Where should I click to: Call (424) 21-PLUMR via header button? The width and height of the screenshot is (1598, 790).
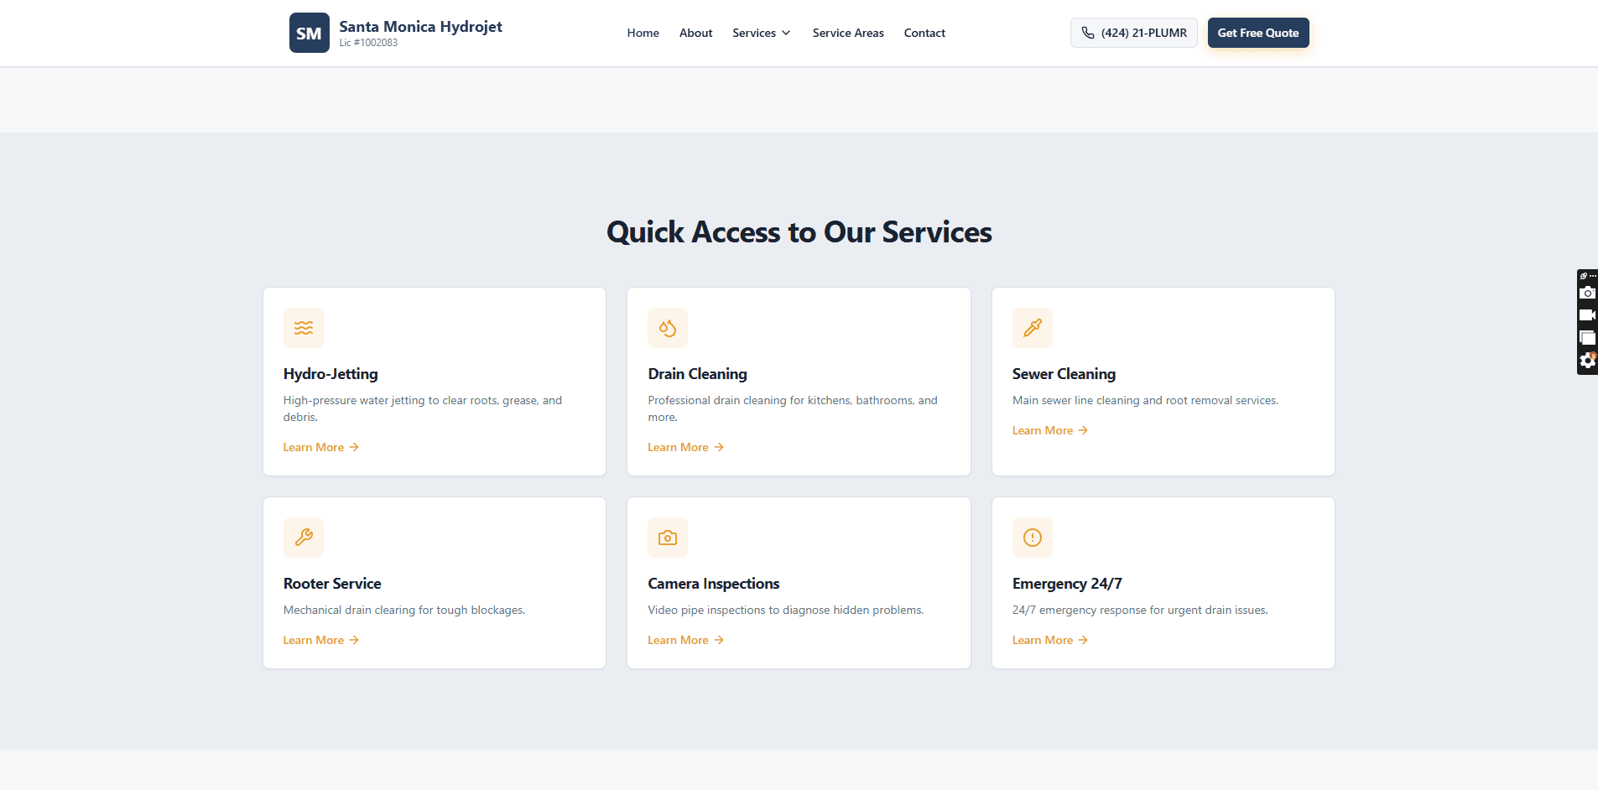pos(1133,33)
